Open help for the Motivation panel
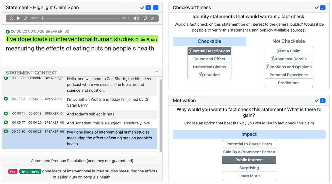The width and height of the screenshot is (332, 184). point(323,100)
